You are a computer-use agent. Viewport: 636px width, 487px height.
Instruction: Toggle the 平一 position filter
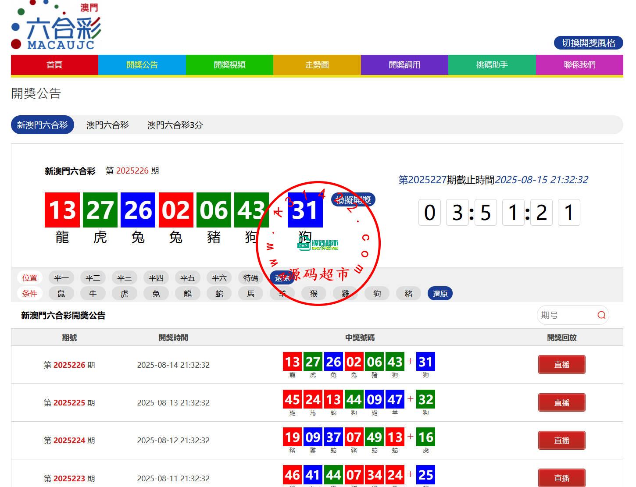(x=61, y=278)
